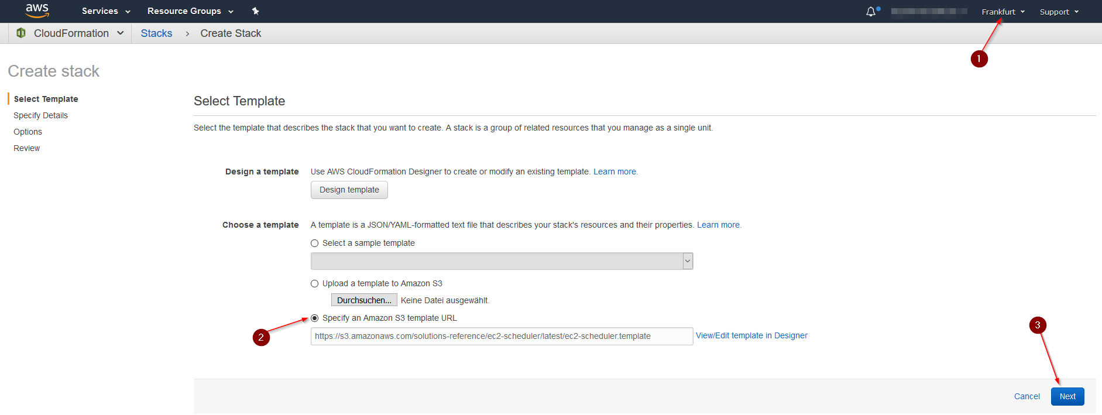This screenshot has height=415, width=1102.
Task: Open the Services dropdown menu
Action: tap(106, 11)
